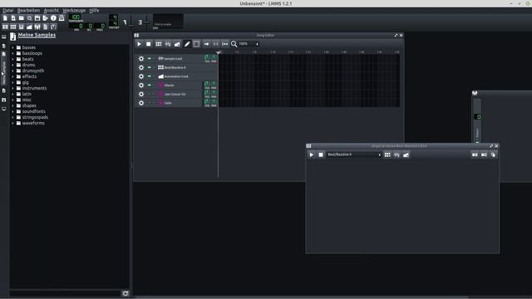Unmute the Jazz Guitar track
The image size is (532, 299).
pos(150,94)
